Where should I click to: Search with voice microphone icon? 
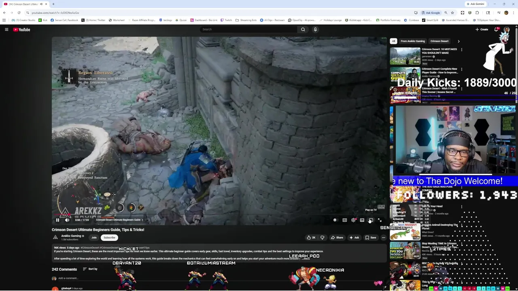(x=315, y=29)
